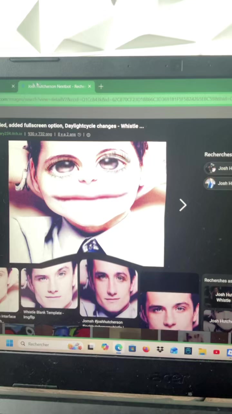Select the Josh Hutcherson Nextbot tab
Screen dimensions: 232x414
tap(56, 86)
